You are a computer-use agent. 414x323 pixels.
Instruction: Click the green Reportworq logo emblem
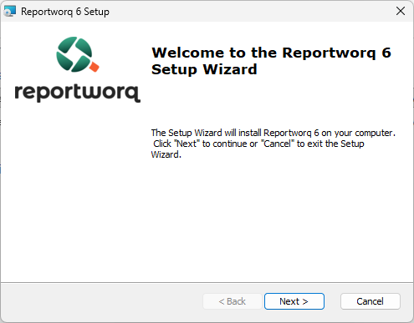[78, 54]
